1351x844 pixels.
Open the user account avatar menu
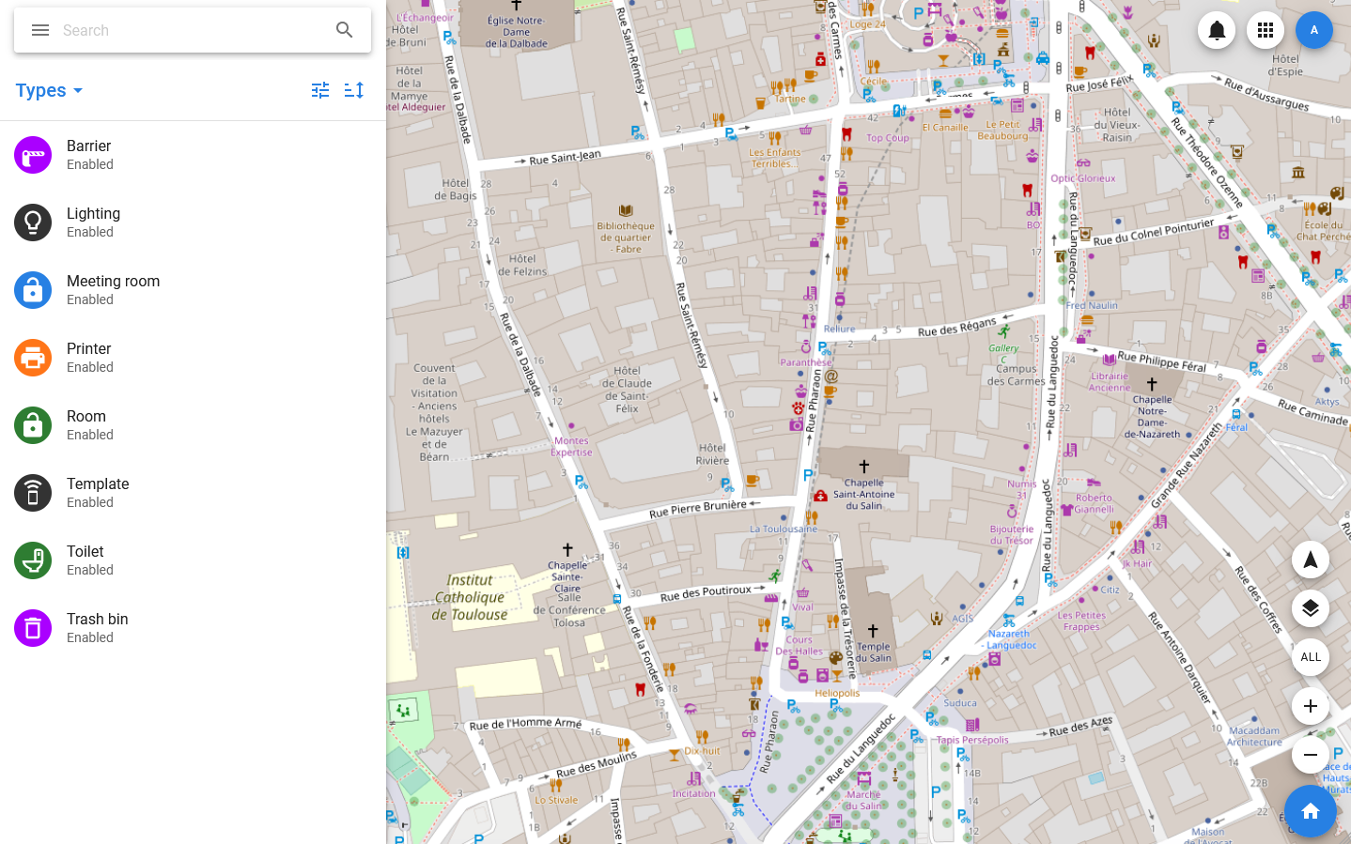pyautogui.click(x=1314, y=30)
